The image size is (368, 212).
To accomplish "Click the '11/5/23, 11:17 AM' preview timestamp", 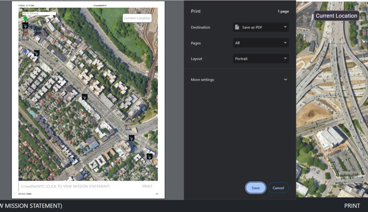I will point(26,5).
